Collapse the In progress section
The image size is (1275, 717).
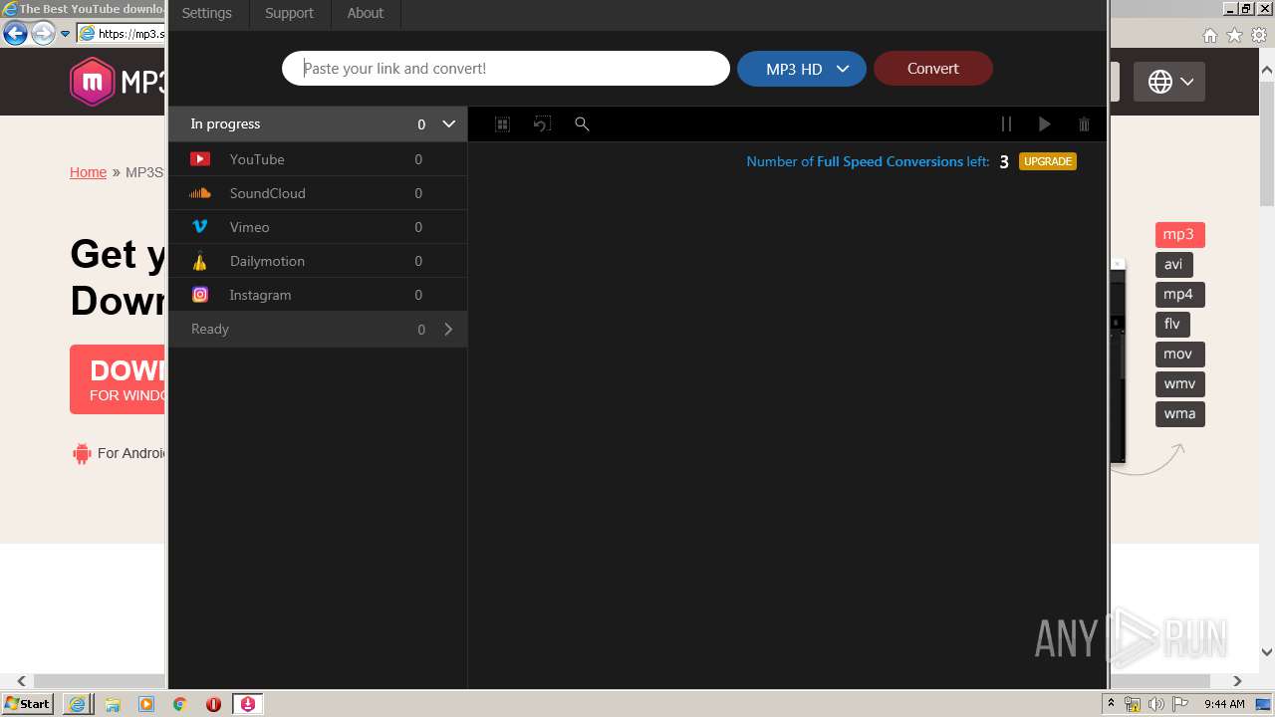448,123
